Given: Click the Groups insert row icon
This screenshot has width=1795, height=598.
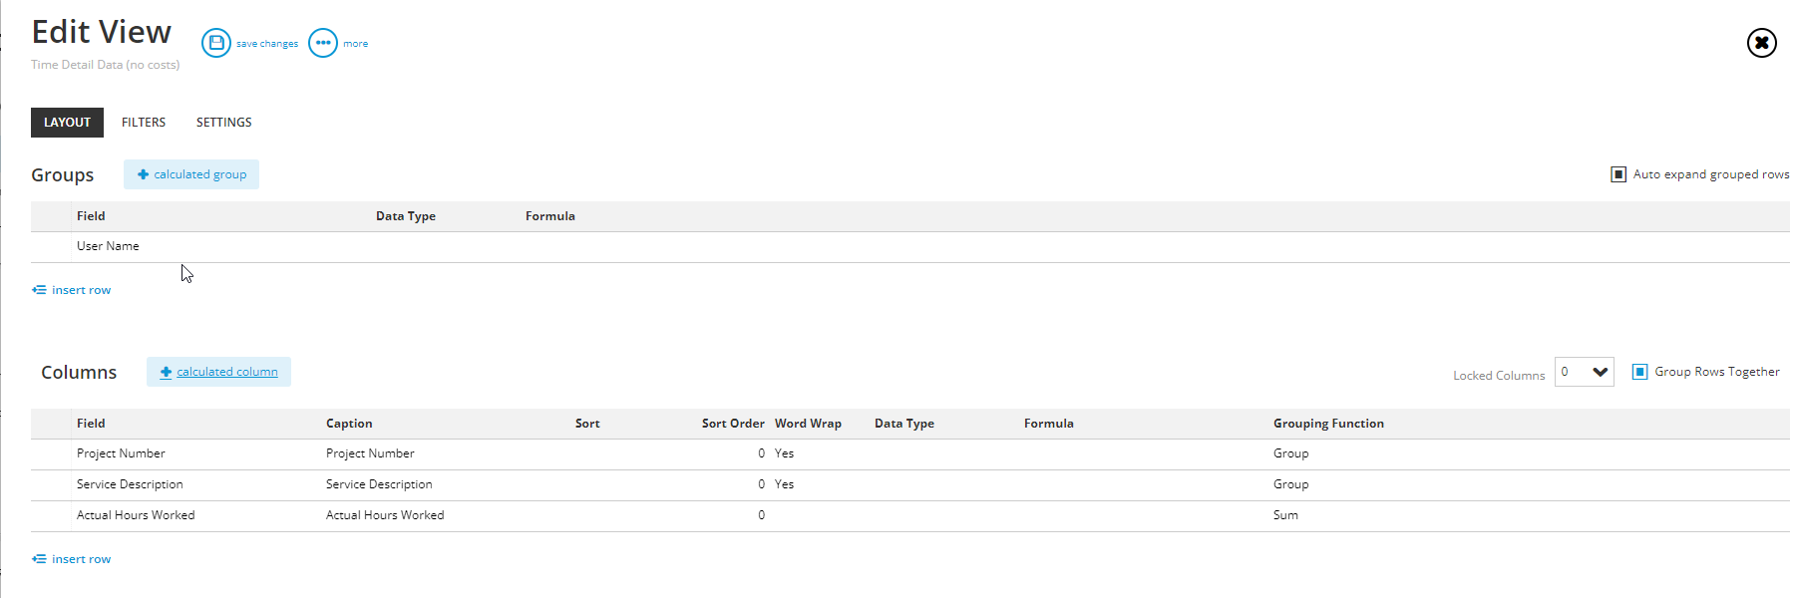Looking at the screenshot, I should (39, 290).
